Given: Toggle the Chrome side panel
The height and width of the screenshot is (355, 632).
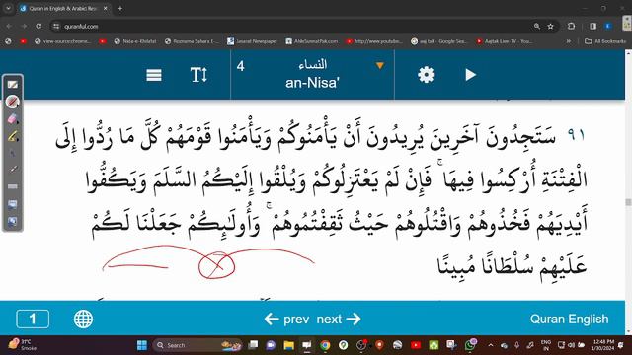Looking at the screenshot, I should tap(592, 27).
